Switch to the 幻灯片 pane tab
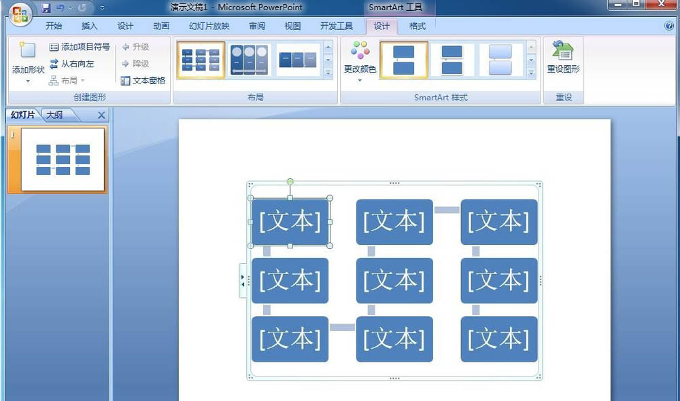Viewport: 680px width, 401px height. click(22, 115)
